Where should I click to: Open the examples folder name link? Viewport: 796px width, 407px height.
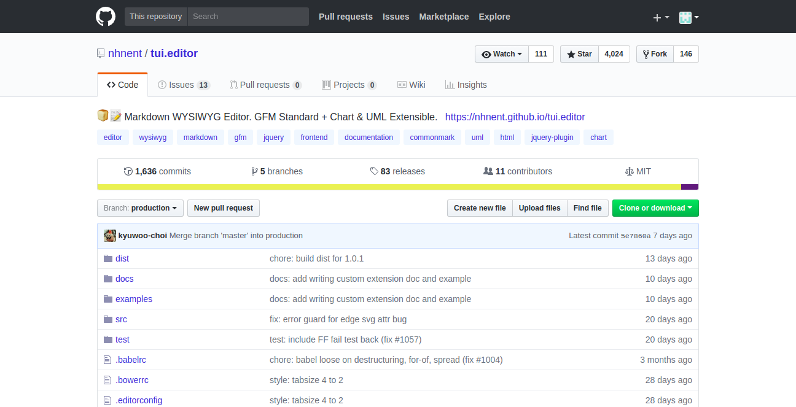134,299
